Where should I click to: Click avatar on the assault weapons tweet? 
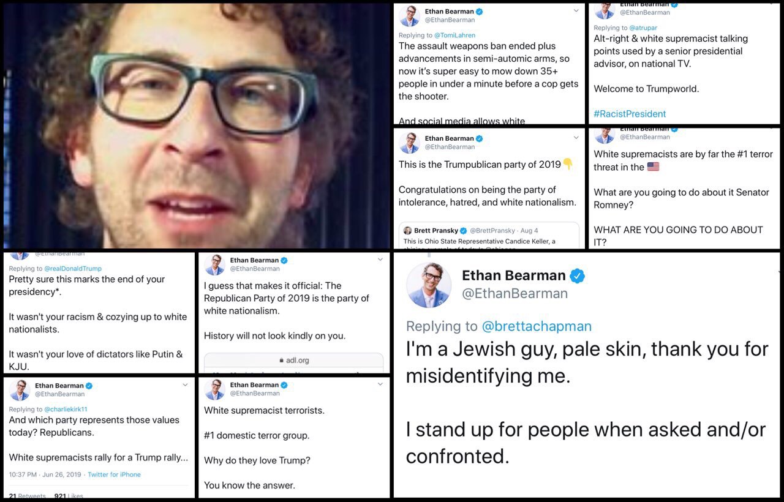coord(409,16)
